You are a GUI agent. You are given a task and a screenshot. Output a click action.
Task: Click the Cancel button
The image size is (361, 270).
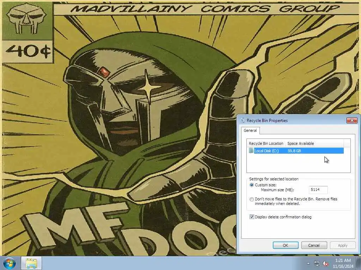click(x=314, y=245)
